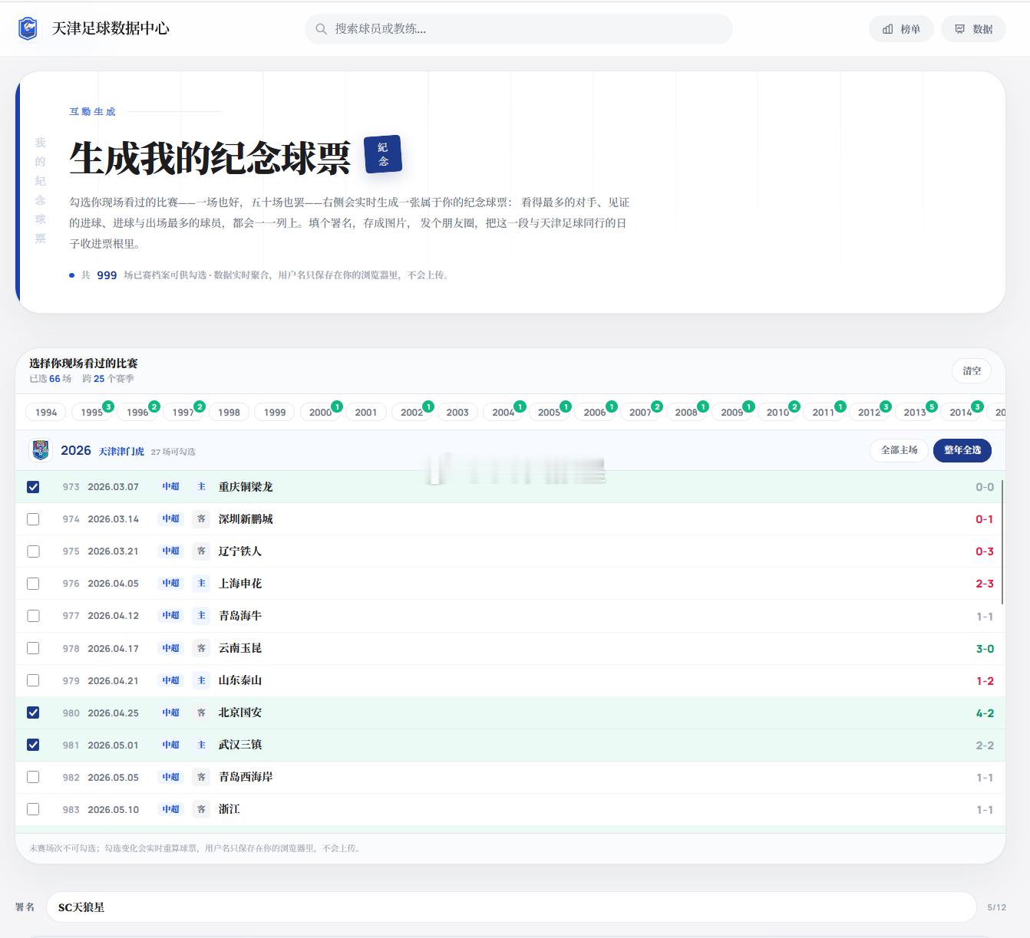Switch to the 2006 season tab
Image resolution: width=1030 pixels, height=938 pixels.
click(595, 412)
